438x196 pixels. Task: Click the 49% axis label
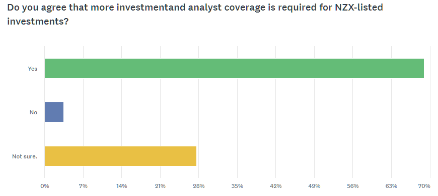tap(314, 186)
